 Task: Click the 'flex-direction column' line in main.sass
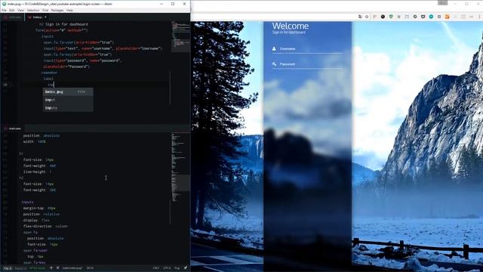(x=45, y=226)
